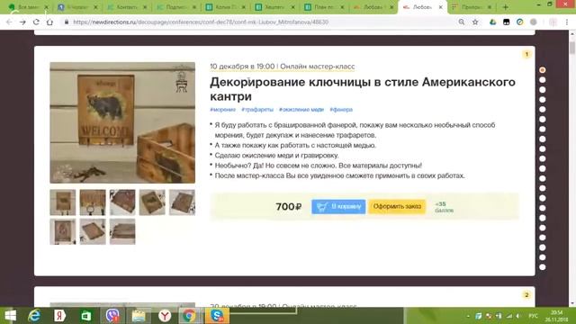The width and height of the screenshot is (576, 324).
Task: Open File Explorer from the taskbar
Action: tap(139, 316)
